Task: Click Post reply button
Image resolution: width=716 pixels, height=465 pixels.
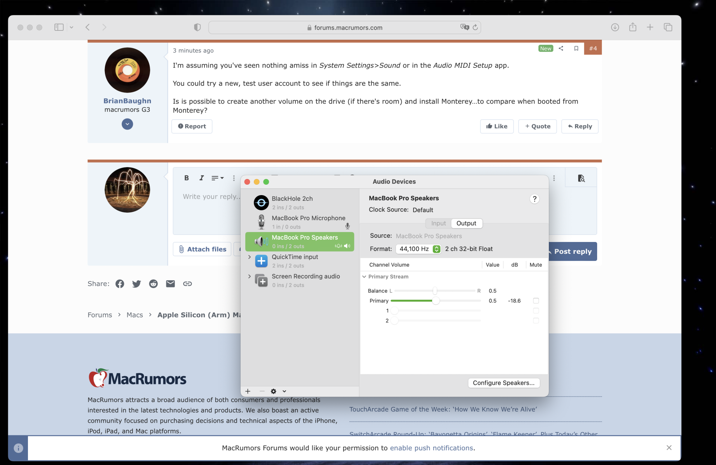Action: click(x=572, y=252)
